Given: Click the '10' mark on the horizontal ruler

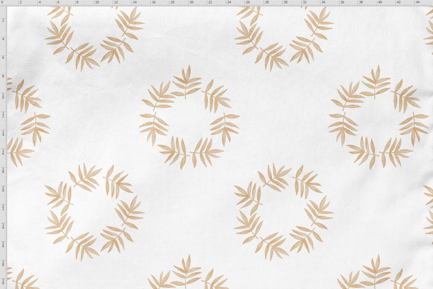Looking at the screenshot, I should click(97, 2).
